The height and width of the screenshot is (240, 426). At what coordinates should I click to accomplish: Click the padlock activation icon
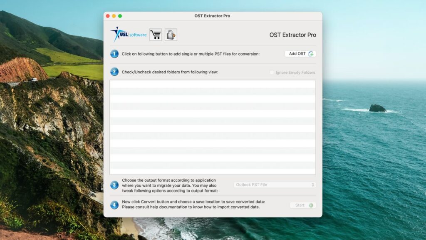pyautogui.click(x=170, y=35)
